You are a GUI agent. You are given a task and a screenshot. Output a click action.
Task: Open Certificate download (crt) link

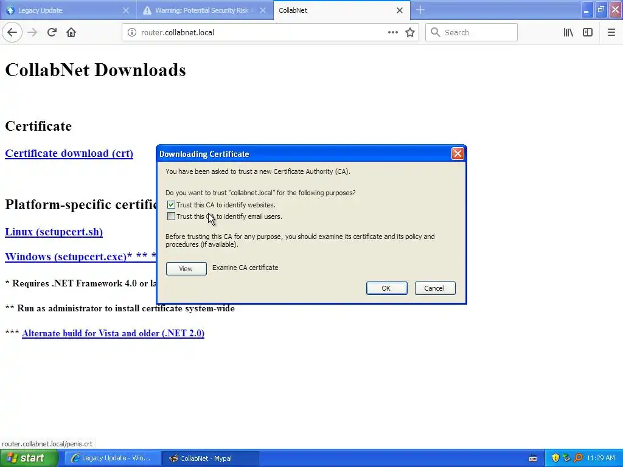(69, 153)
